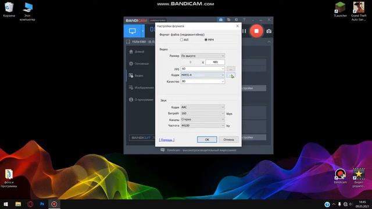The width and height of the screenshot is (372, 209).
Task: Click the question mark help icon in Bandicam
Action: (244, 20)
